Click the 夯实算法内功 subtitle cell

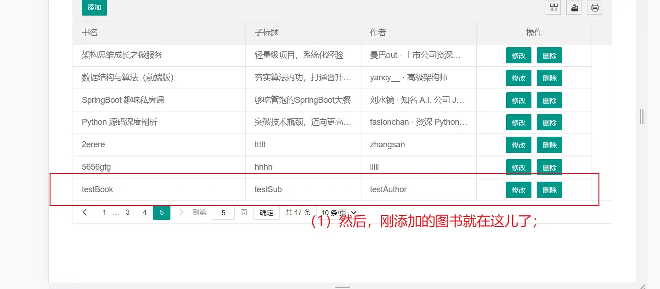click(x=304, y=78)
